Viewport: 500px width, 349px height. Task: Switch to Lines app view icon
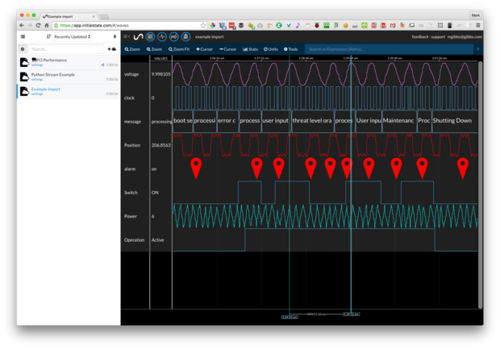coord(173,37)
